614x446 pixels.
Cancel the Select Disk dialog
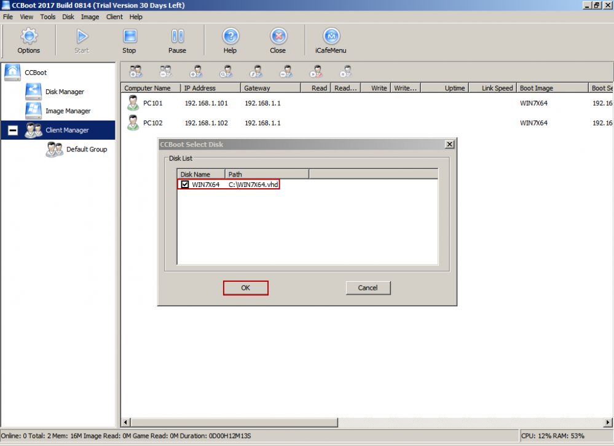368,288
